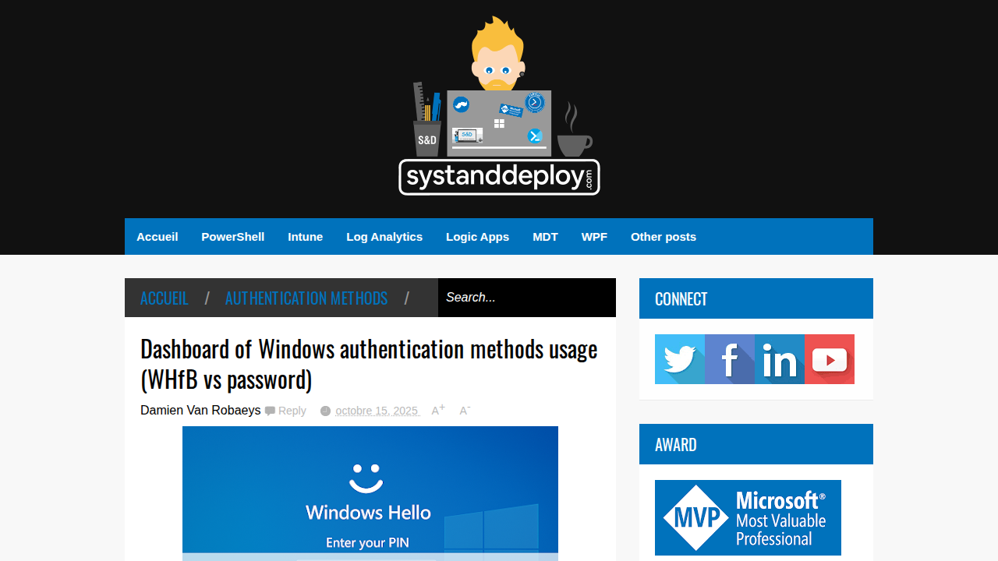
Task: Open the Intune menu item
Action: [306, 237]
